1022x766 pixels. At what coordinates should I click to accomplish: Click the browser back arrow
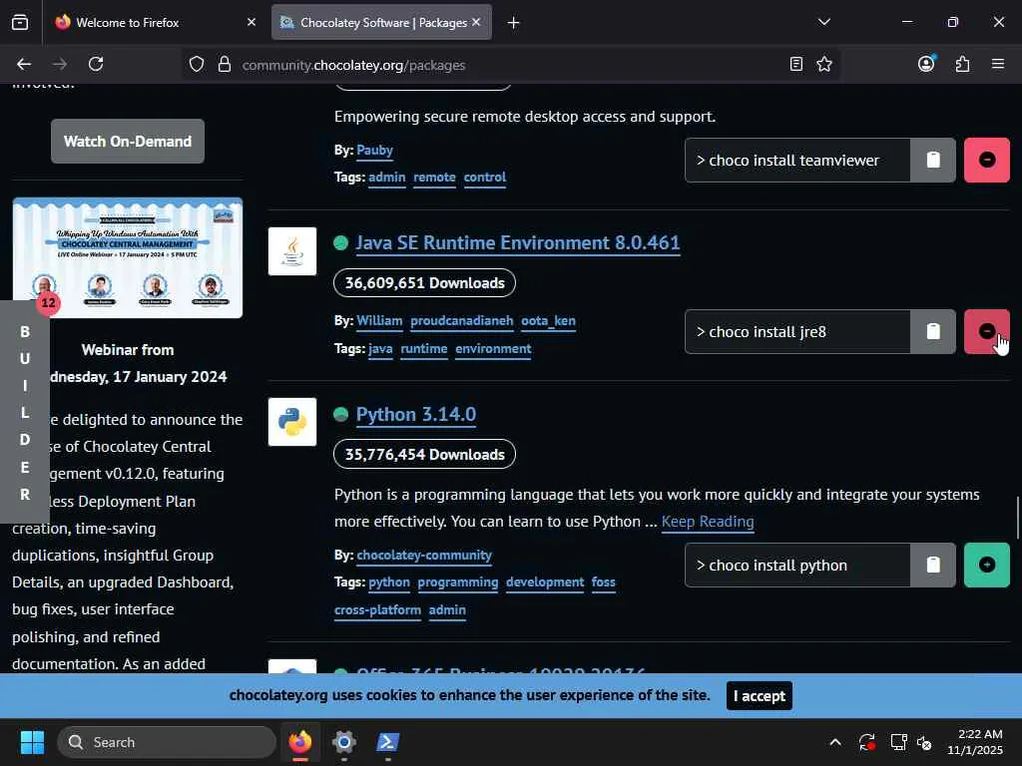24,64
